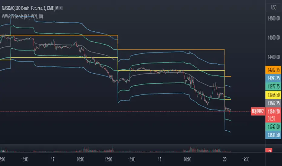The width and height of the screenshot is (282, 166).
Task: Click the gray 13862.25 VWAP price tag
Action: tap(273, 103)
